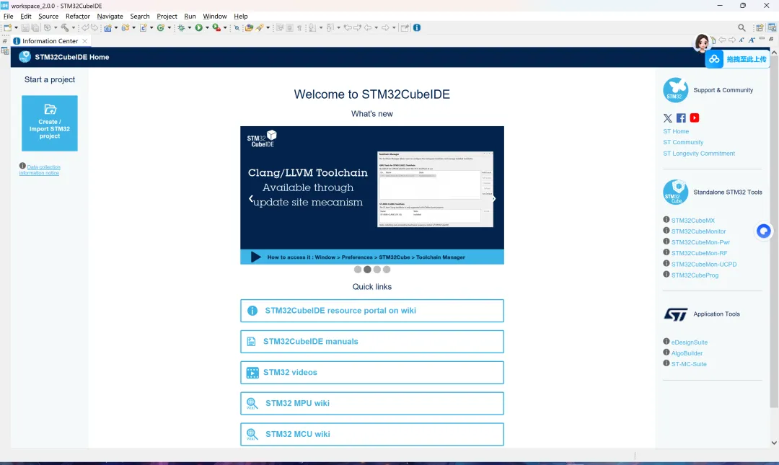Open the YouTube social icon

point(695,118)
